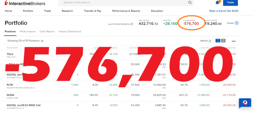
Task: Open the Transfer & Pay menu
Action: [92, 11]
